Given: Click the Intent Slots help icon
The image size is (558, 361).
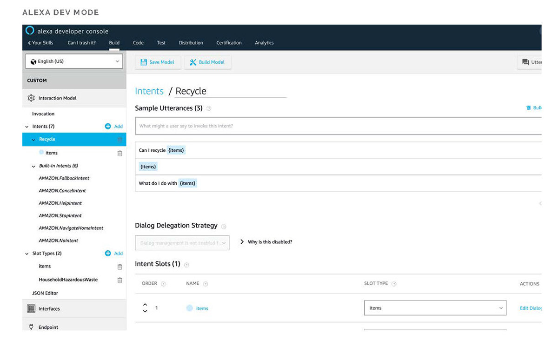Looking at the screenshot, I should tap(186, 265).
